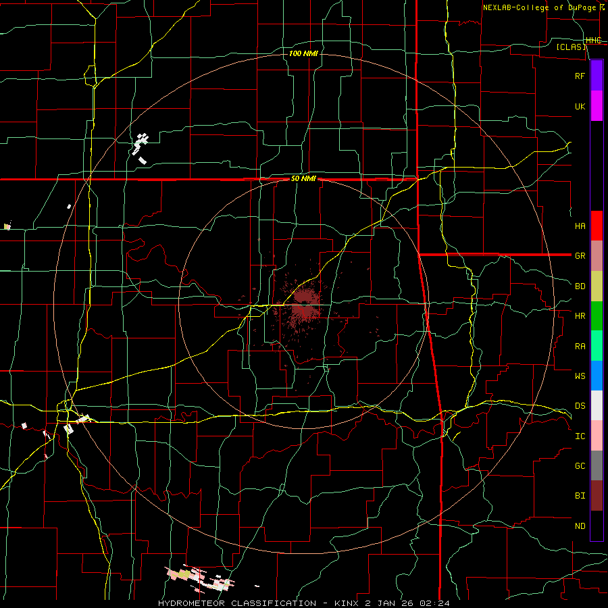Click the WS legend label
This screenshot has height=608, width=608.
(580, 376)
